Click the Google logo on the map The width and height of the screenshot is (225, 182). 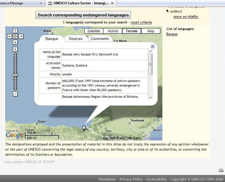click(14, 135)
